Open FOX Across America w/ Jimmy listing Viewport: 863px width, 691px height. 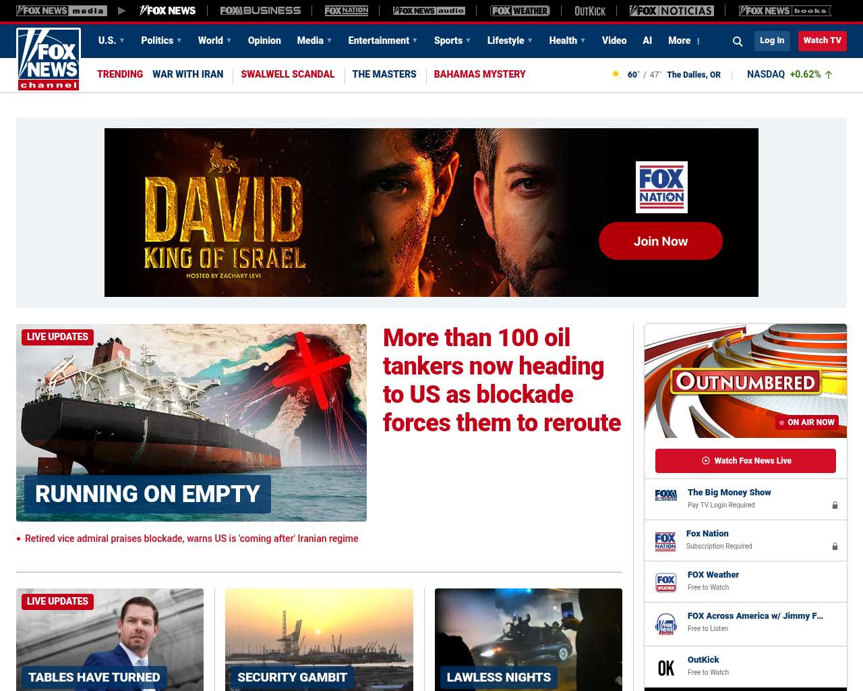[x=755, y=616]
